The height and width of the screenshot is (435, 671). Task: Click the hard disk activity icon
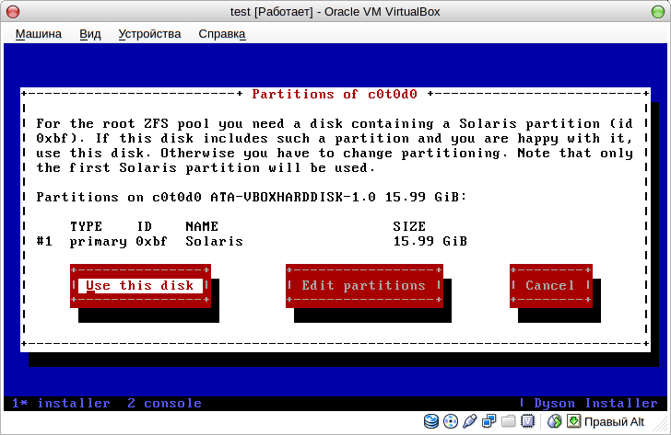tap(431, 421)
